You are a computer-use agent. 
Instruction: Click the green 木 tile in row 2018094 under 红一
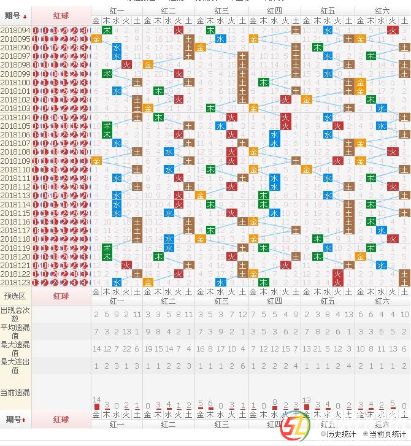click(x=107, y=30)
